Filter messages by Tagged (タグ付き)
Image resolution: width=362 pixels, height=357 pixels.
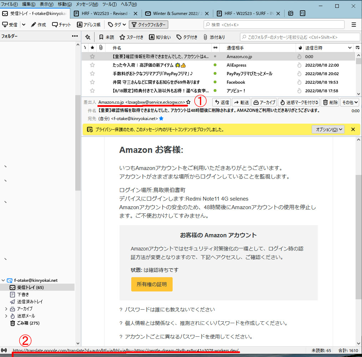click(x=187, y=37)
